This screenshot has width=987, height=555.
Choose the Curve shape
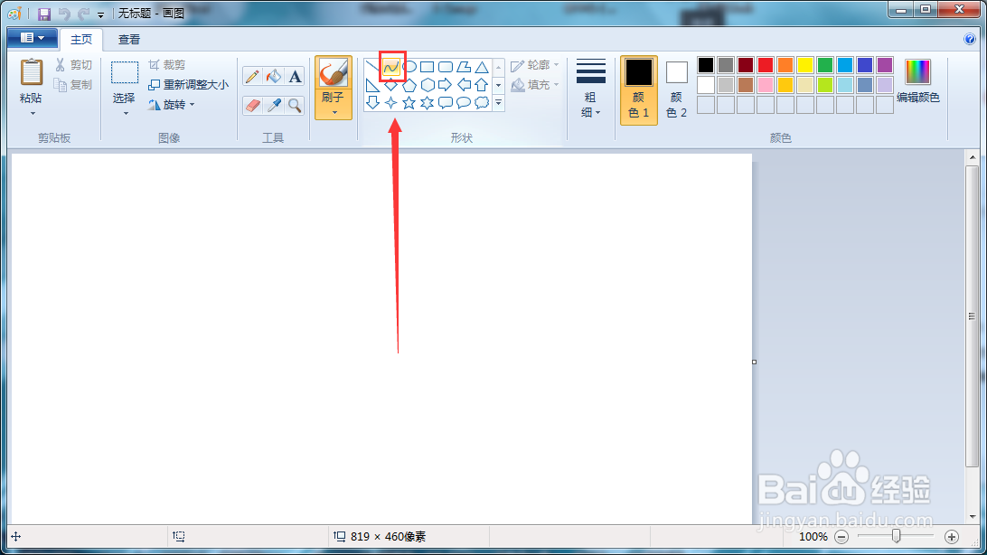click(x=390, y=67)
